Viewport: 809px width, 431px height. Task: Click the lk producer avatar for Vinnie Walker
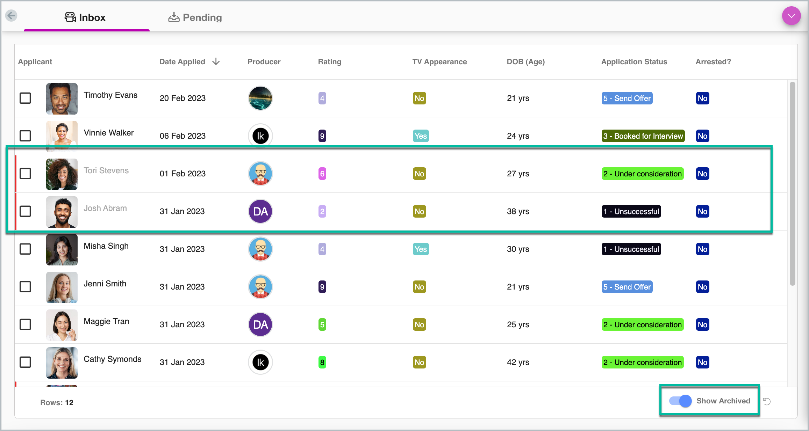[260, 136]
